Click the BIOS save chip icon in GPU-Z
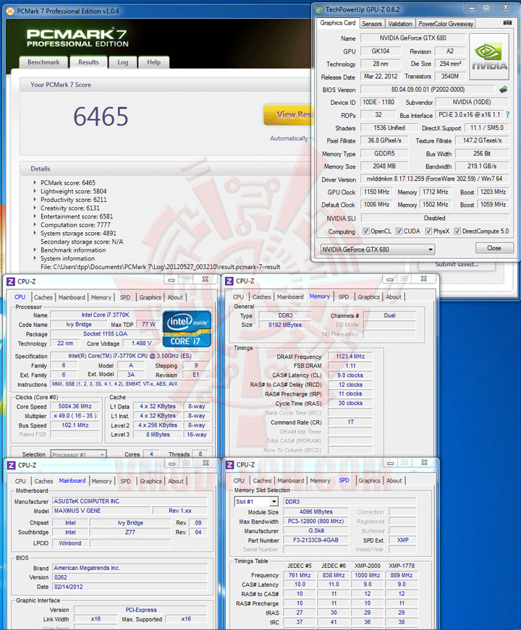This screenshot has height=630, width=521. [x=504, y=89]
